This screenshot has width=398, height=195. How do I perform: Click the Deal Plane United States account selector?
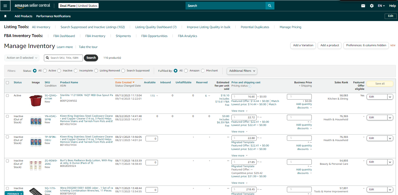coord(78,6)
